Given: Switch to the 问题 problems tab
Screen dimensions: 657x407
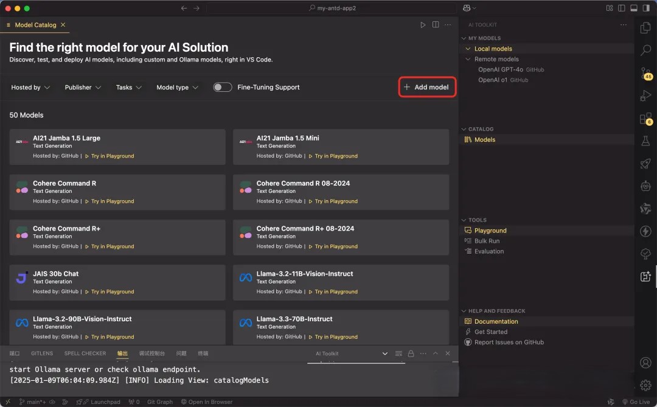Looking at the screenshot, I should tap(181, 353).
